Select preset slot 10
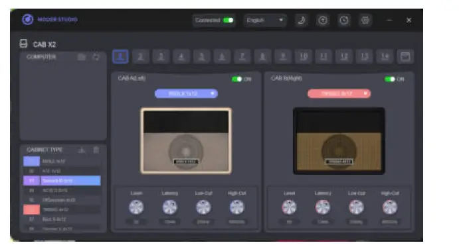Screen dimensions: 461x249 [304, 56]
